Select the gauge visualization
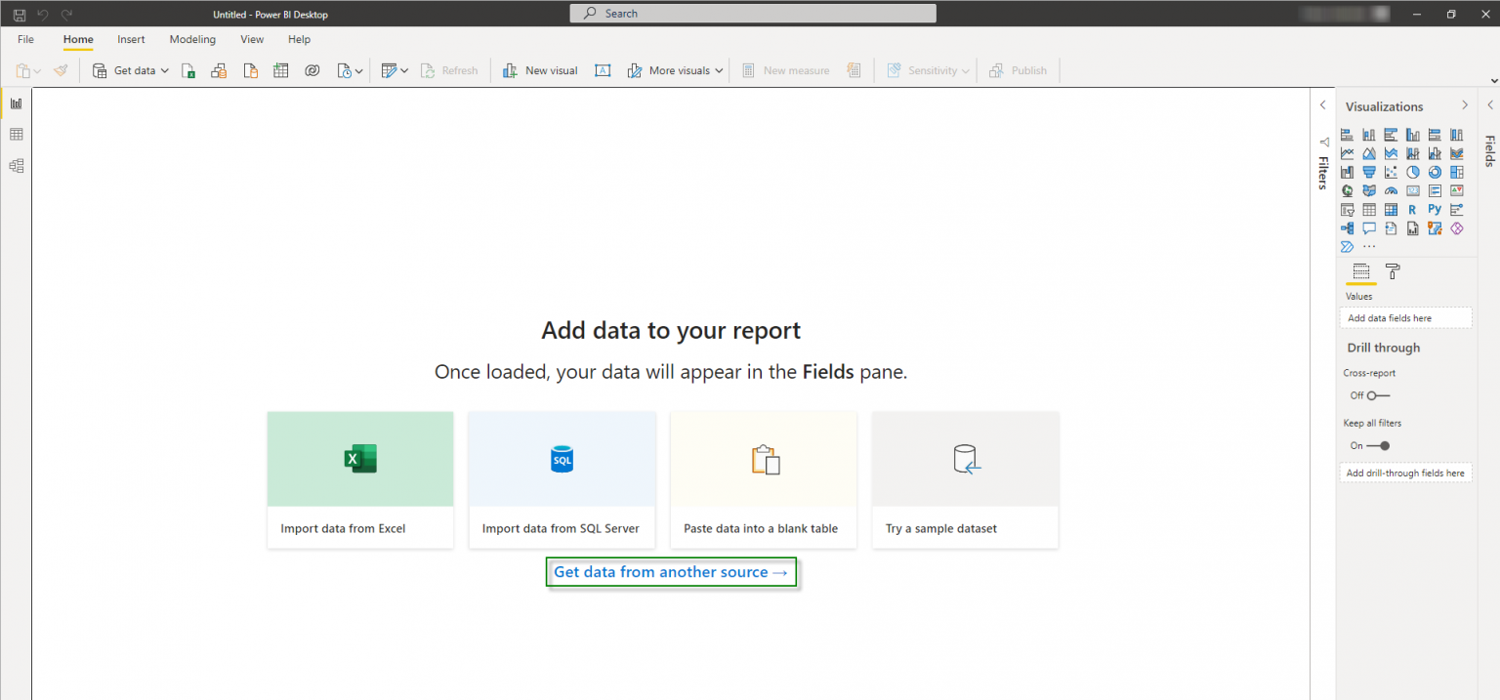The image size is (1500, 700). (x=1390, y=189)
